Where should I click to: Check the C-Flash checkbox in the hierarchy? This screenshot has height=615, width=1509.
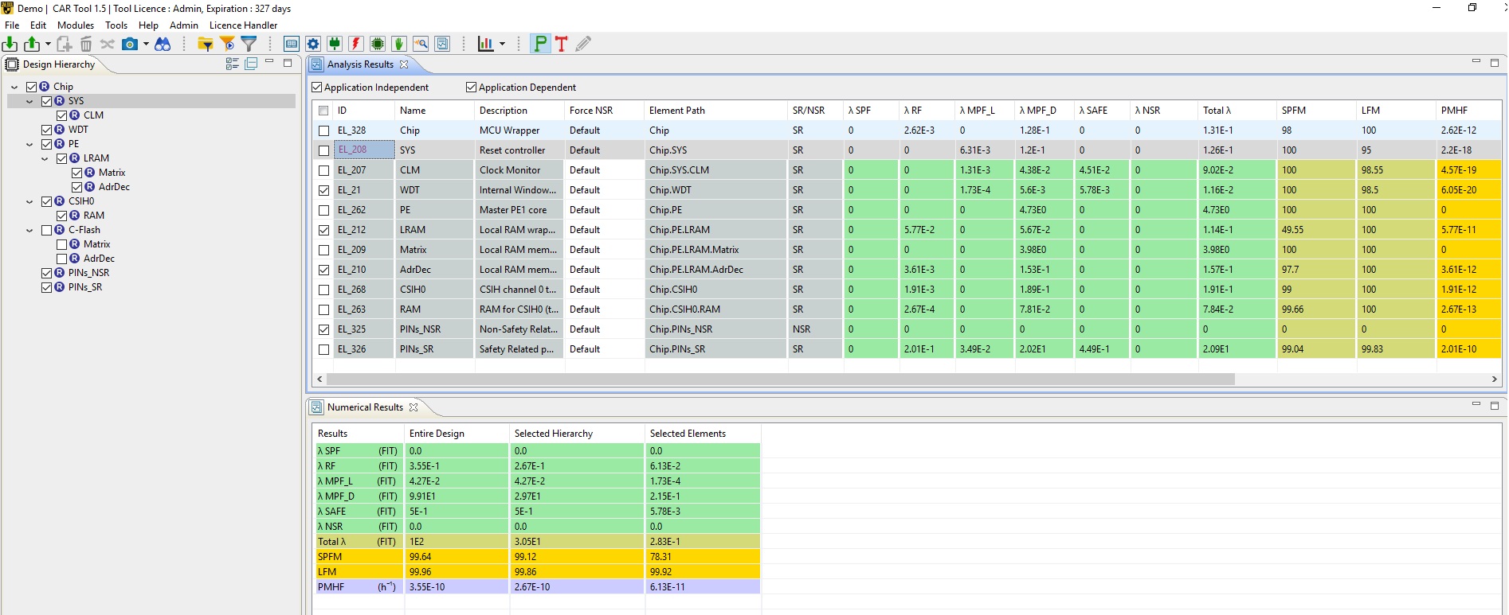pyautogui.click(x=47, y=230)
